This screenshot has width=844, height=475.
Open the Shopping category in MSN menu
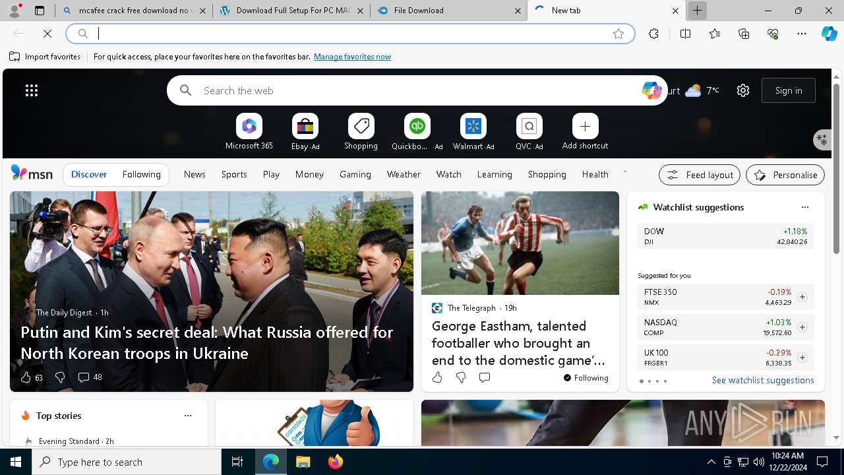(547, 174)
